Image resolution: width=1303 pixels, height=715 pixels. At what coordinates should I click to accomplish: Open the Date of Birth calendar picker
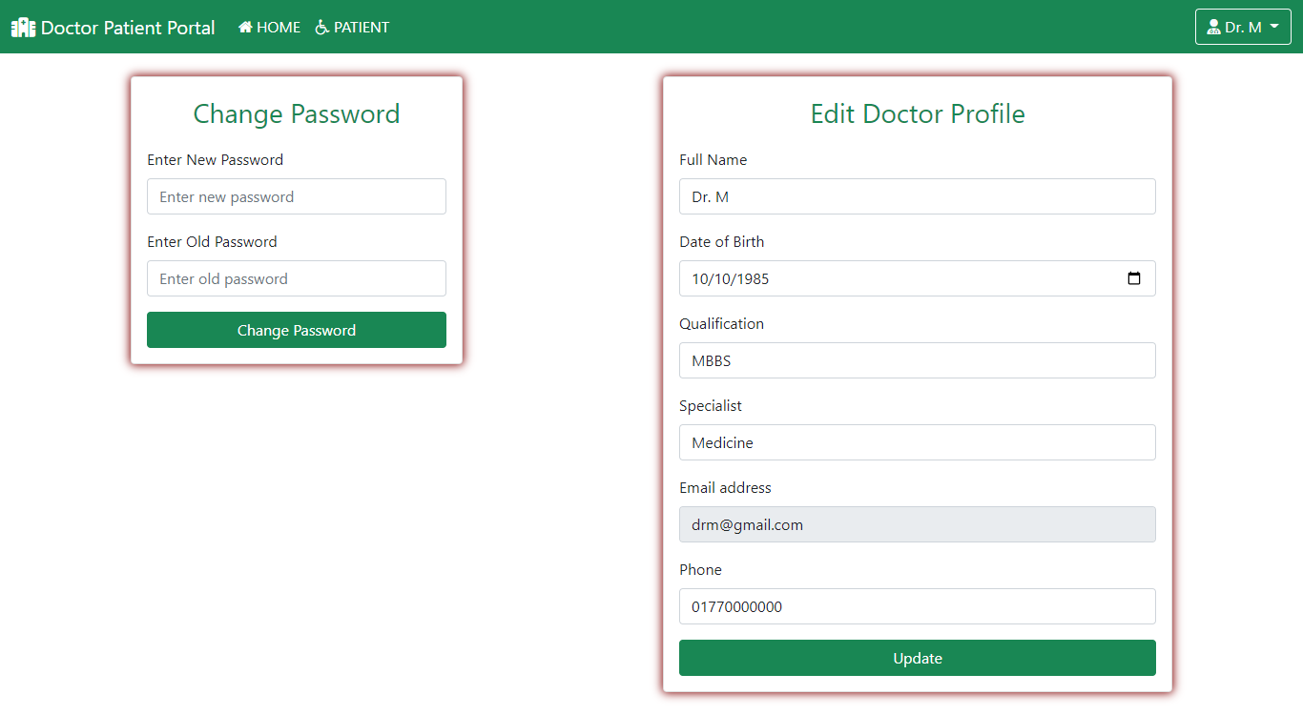(1134, 278)
